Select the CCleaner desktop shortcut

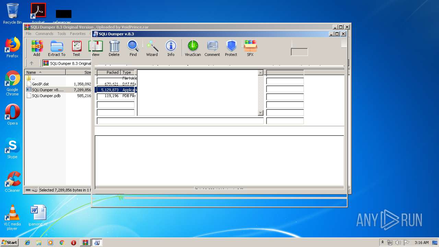point(12,182)
